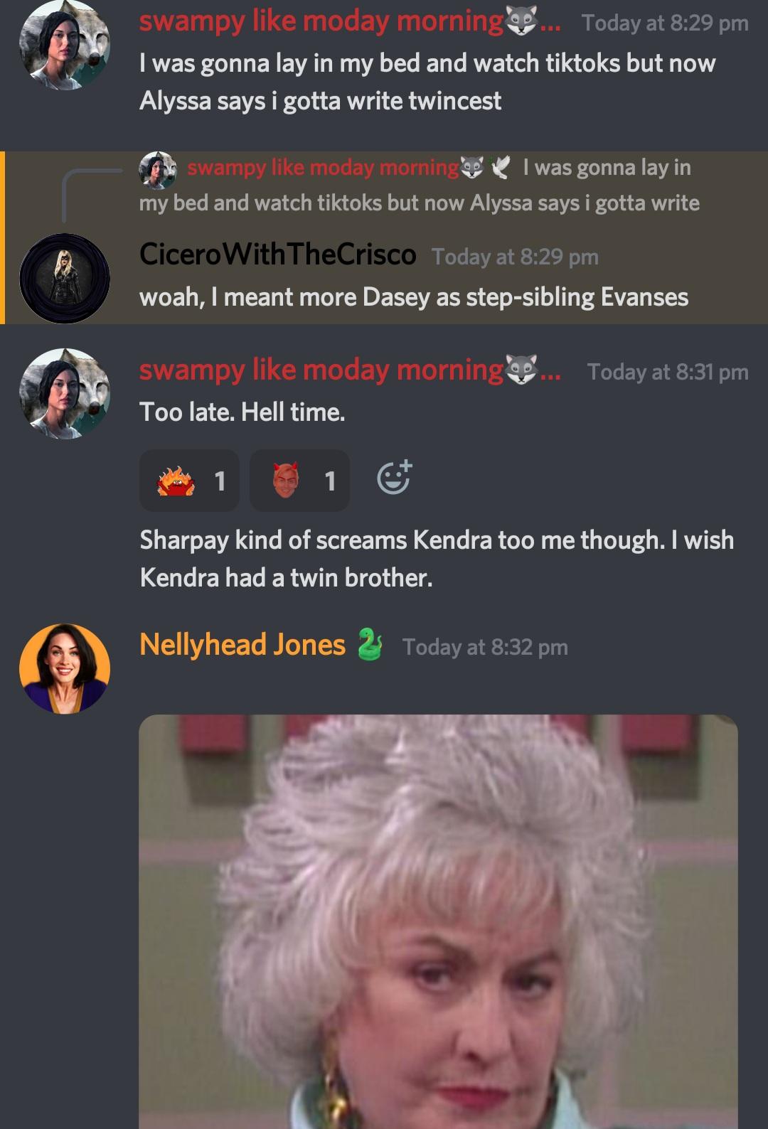The width and height of the screenshot is (768, 1129).
Task: Click the 'Today at 8:32 pm' timestamp
Action: [x=485, y=647]
